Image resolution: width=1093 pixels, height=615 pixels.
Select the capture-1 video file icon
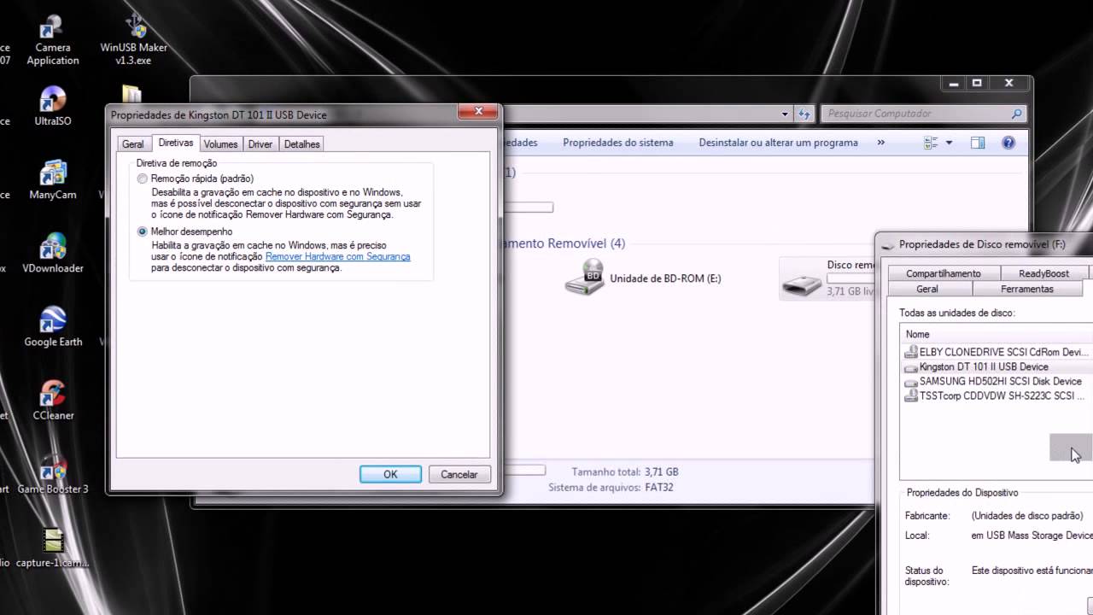53,548
